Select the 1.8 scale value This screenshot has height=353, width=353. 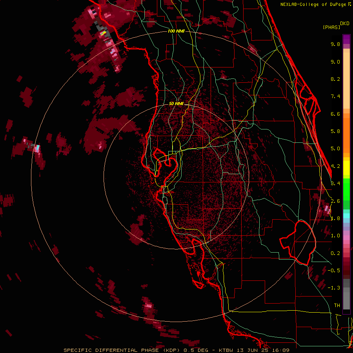coord(335,218)
